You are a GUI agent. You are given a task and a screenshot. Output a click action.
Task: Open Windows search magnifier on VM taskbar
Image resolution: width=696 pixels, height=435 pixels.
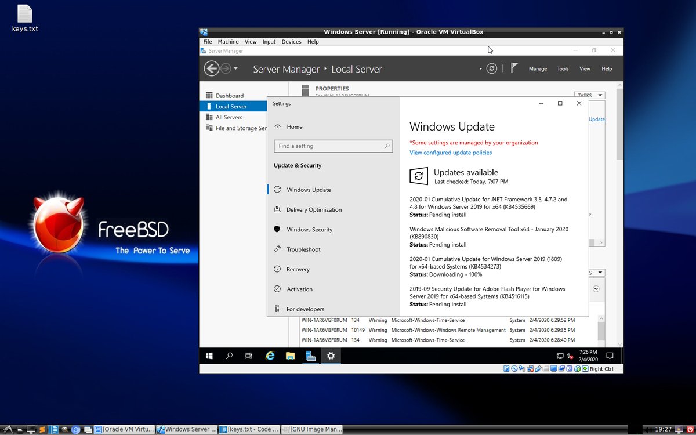pos(229,356)
